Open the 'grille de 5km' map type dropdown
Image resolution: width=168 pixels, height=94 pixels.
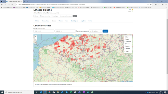point(95,31)
